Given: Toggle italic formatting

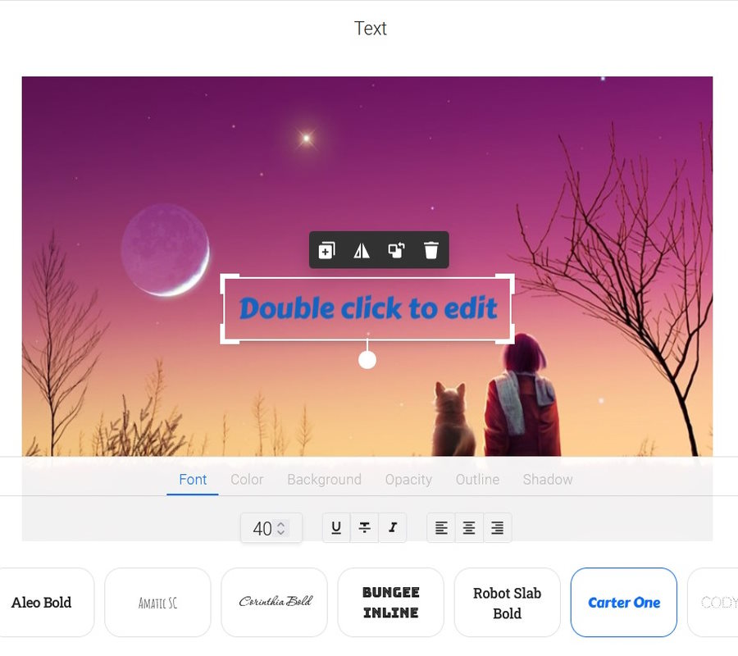Looking at the screenshot, I should pyautogui.click(x=393, y=527).
